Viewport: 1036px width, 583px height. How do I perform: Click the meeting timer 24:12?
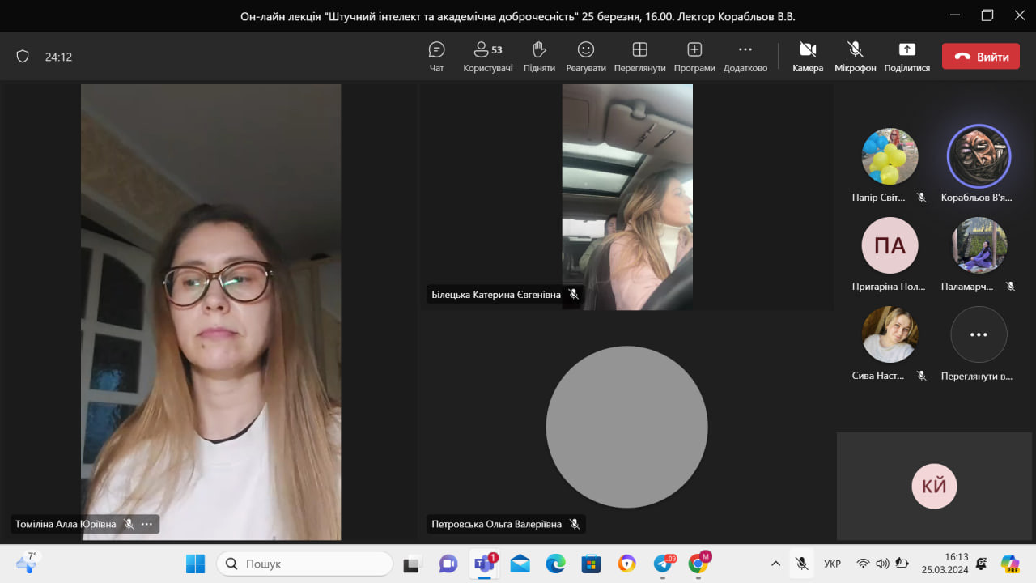coord(59,57)
